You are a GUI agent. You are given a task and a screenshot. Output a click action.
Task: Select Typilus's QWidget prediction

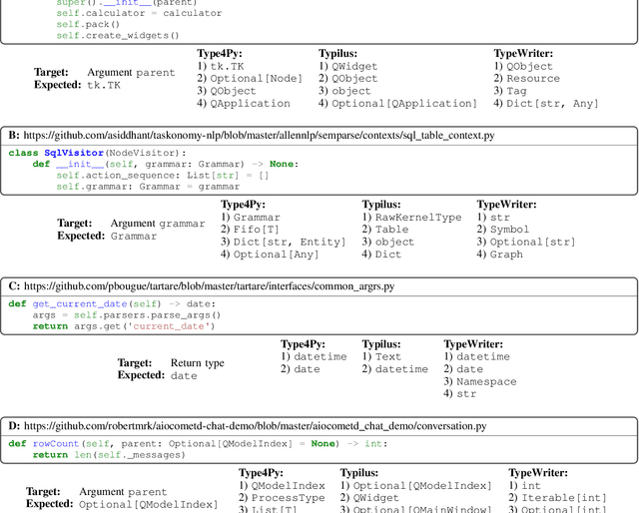(353, 66)
